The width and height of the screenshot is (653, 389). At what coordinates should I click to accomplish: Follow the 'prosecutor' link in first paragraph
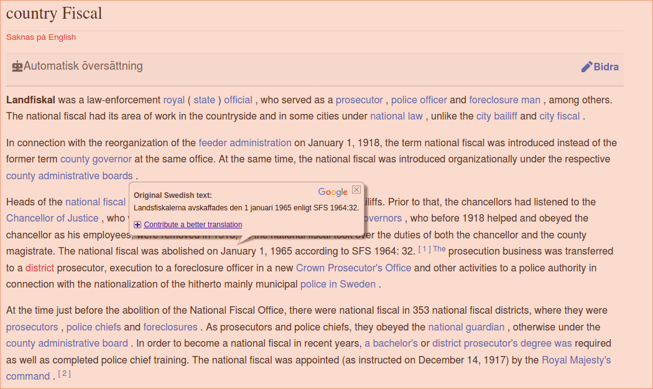(359, 100)
